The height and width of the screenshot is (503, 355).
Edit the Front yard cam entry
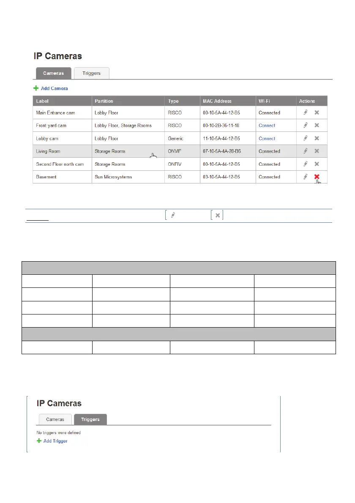306,126
